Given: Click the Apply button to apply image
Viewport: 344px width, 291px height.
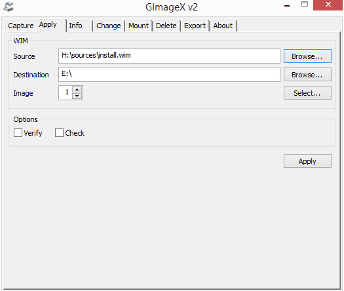Looking at the screenshot, I should point(307,161).
